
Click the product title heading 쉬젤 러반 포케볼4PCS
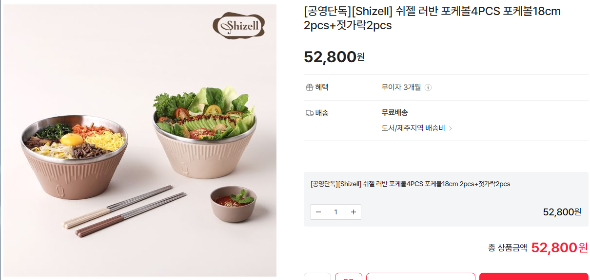432,18
